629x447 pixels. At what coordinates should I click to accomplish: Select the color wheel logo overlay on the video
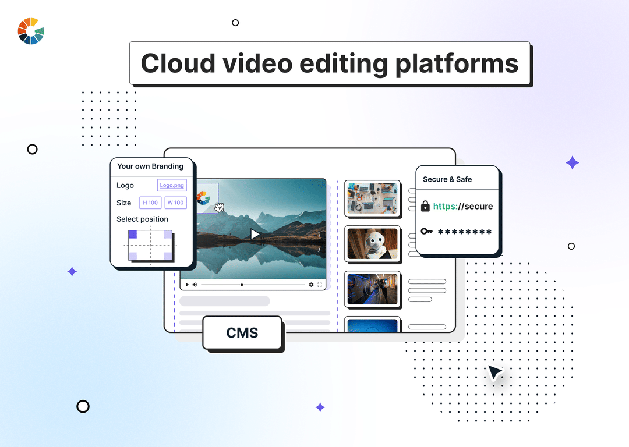coord(204,198)
